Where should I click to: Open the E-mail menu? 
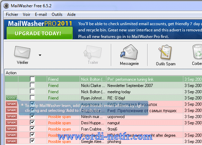click(41, 14)
